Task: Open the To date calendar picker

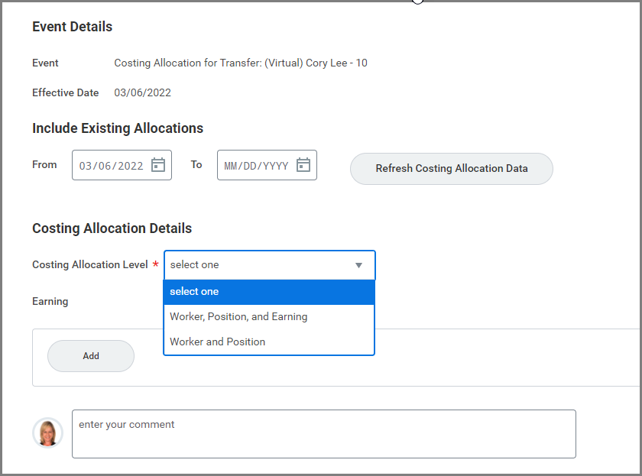Action: pos(303,165)
